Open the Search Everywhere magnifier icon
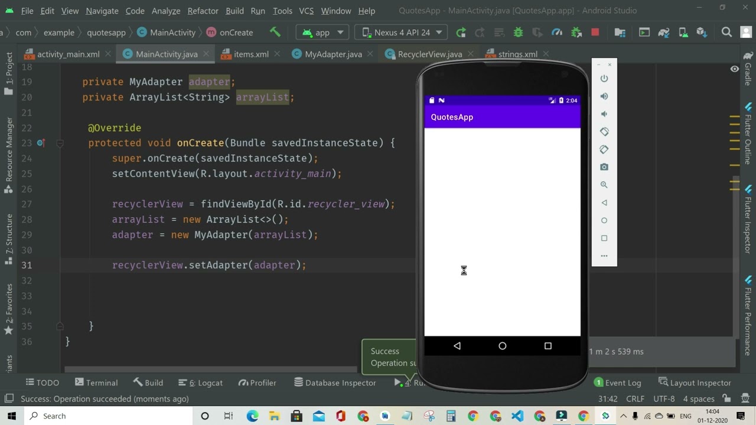This screenshot has width=756, height=425. (726, 32)
